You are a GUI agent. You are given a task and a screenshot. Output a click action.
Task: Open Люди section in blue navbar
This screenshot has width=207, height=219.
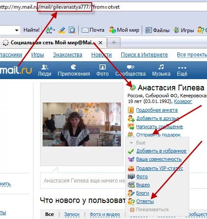point(45,70)
